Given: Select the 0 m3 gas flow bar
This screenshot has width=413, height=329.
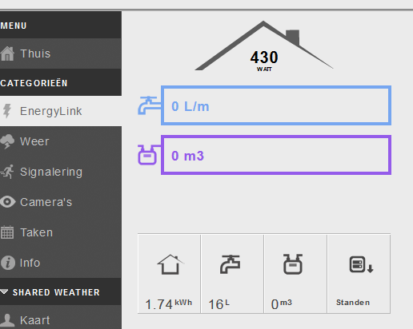Looking at the screenshot, I should (x=276, y=155).
